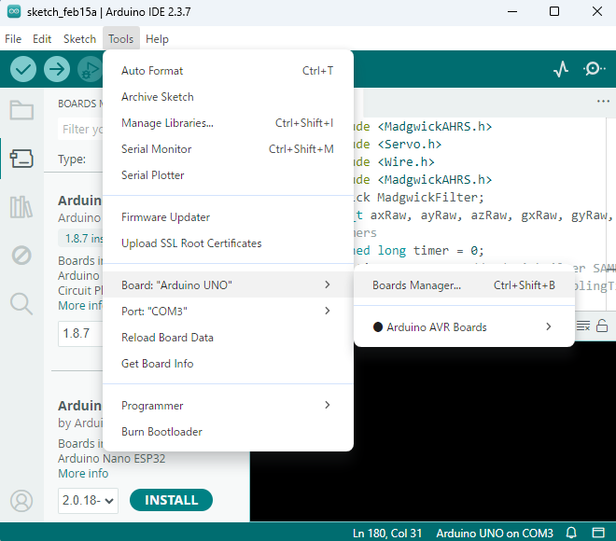Viewport: 616px width, 541px height.
Task: Click the user account profile icon
Action: pyautogui.click(x=21, y=501)
